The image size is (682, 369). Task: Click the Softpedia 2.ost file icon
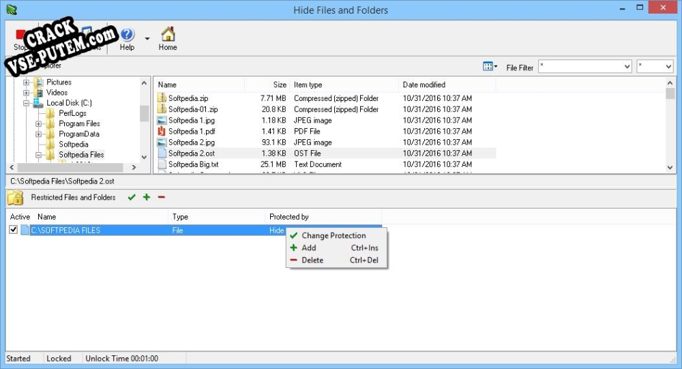click(162, 153)
